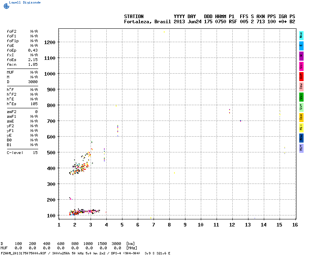The width and height of the screenshot is (315, 256).
Task: Click the light green Vx+ legend swatch
Action: point(301,107)
